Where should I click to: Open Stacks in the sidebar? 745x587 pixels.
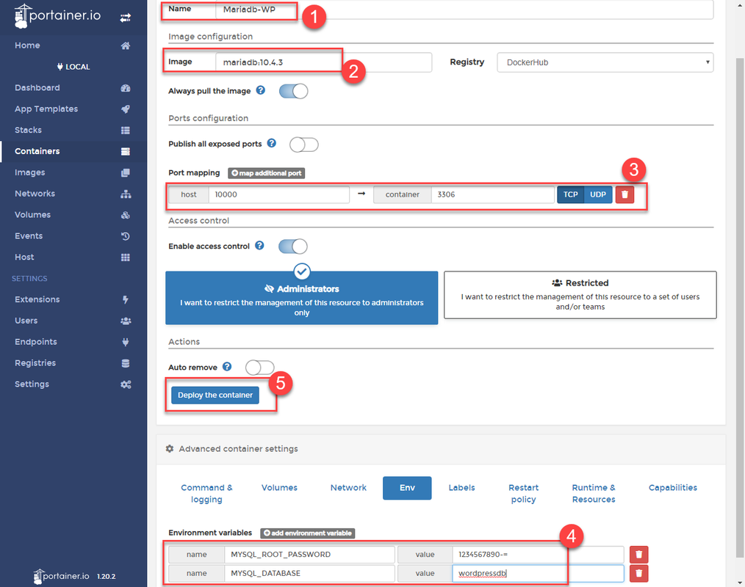click(29, 130)
